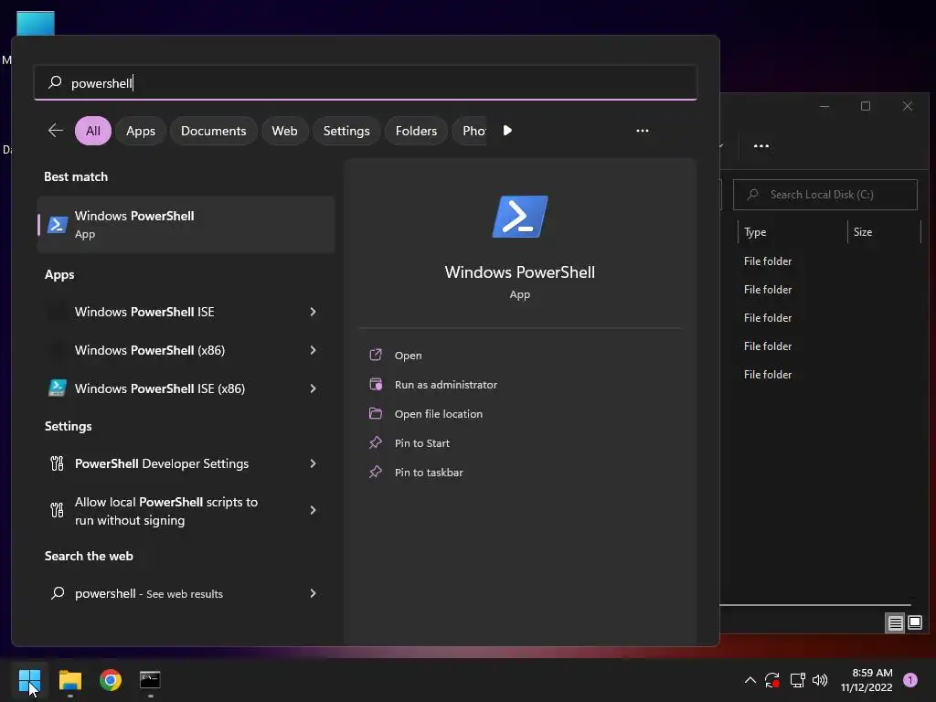
Task: Switch to the Documents filter tab
Action: tap(213, 131)
